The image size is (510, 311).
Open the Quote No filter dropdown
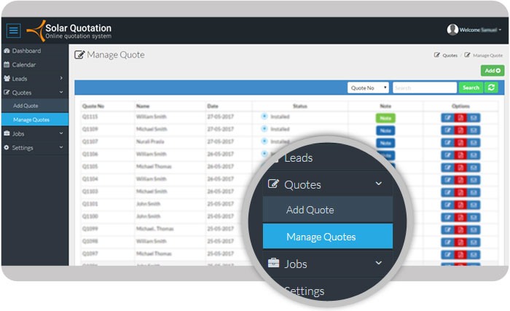pos(368,87)
